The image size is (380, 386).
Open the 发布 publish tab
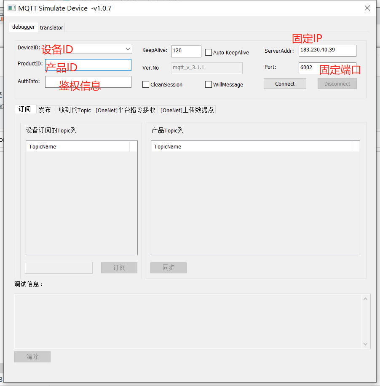point(45,109)
